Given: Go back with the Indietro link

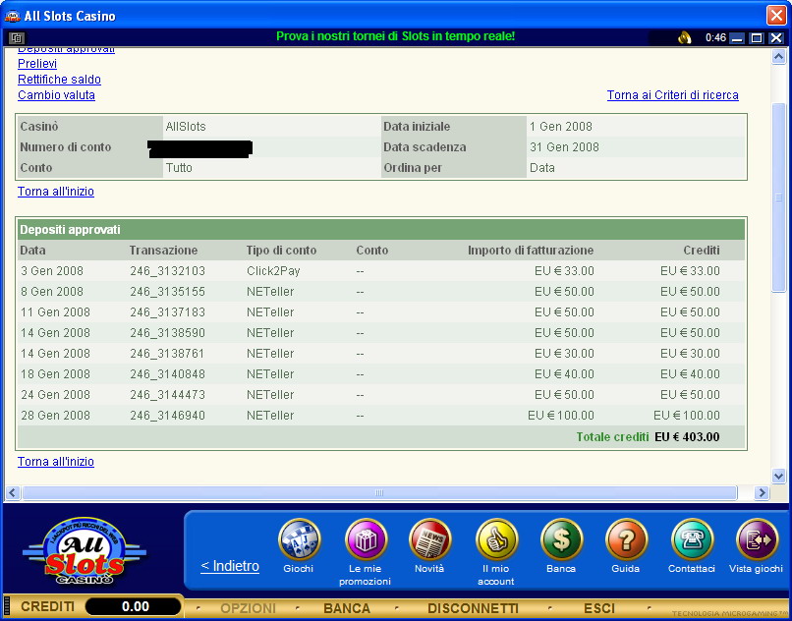Looking at the screenshot, I should click(x=230, y=566).
